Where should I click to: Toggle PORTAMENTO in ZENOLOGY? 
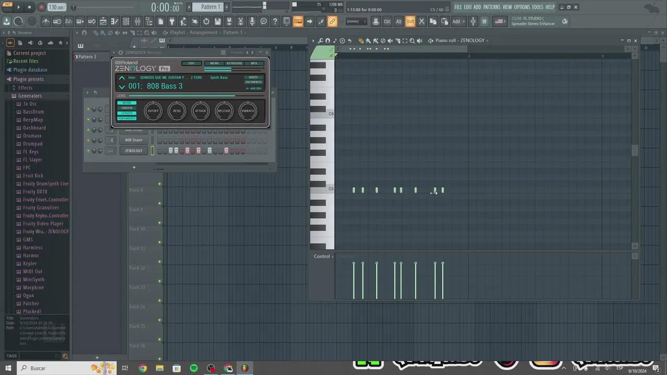127,118
